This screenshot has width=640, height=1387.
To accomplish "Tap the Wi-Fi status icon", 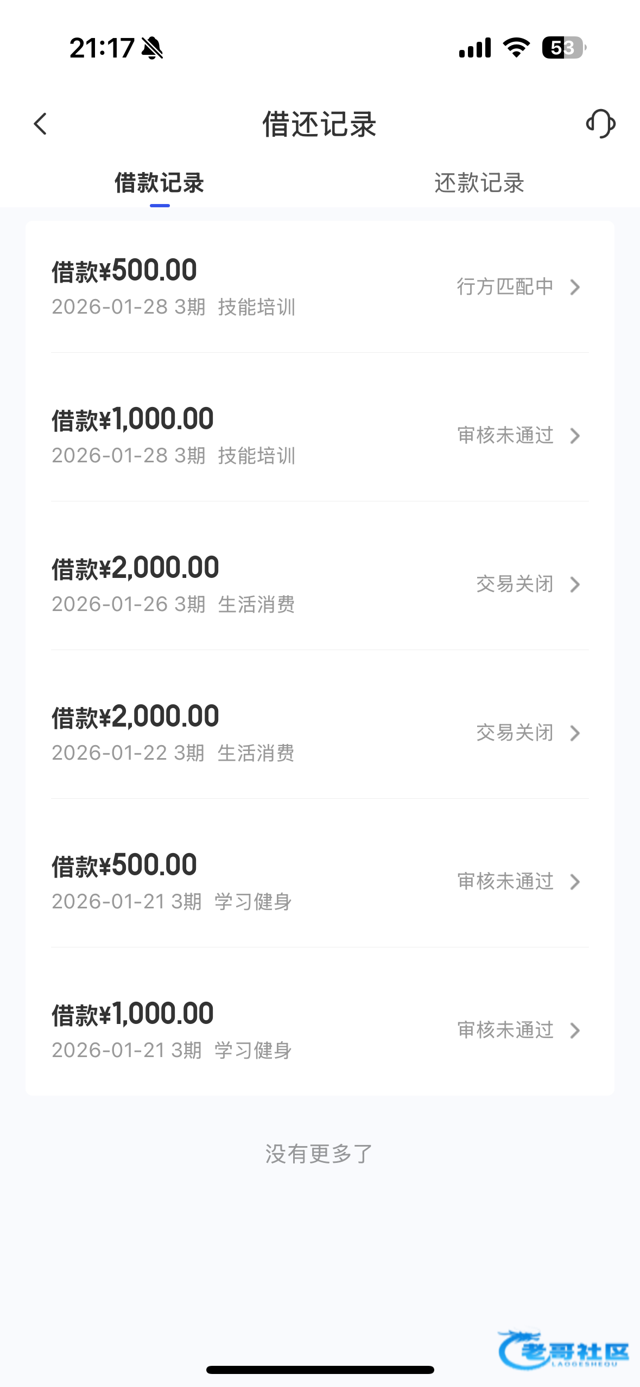I will 516,48.
